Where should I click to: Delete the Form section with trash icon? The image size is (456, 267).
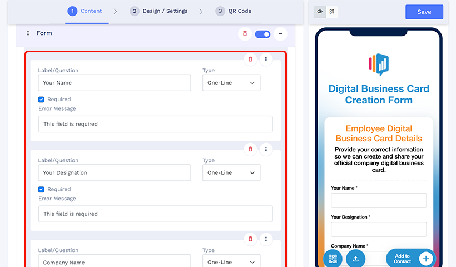(245, 34)
